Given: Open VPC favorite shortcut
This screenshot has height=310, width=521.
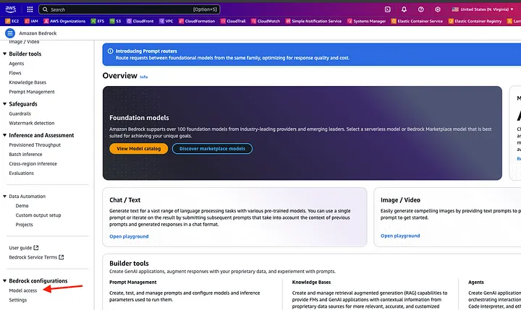Looking at the screenshot, I should pyautogui.click(x=166, y=21).
